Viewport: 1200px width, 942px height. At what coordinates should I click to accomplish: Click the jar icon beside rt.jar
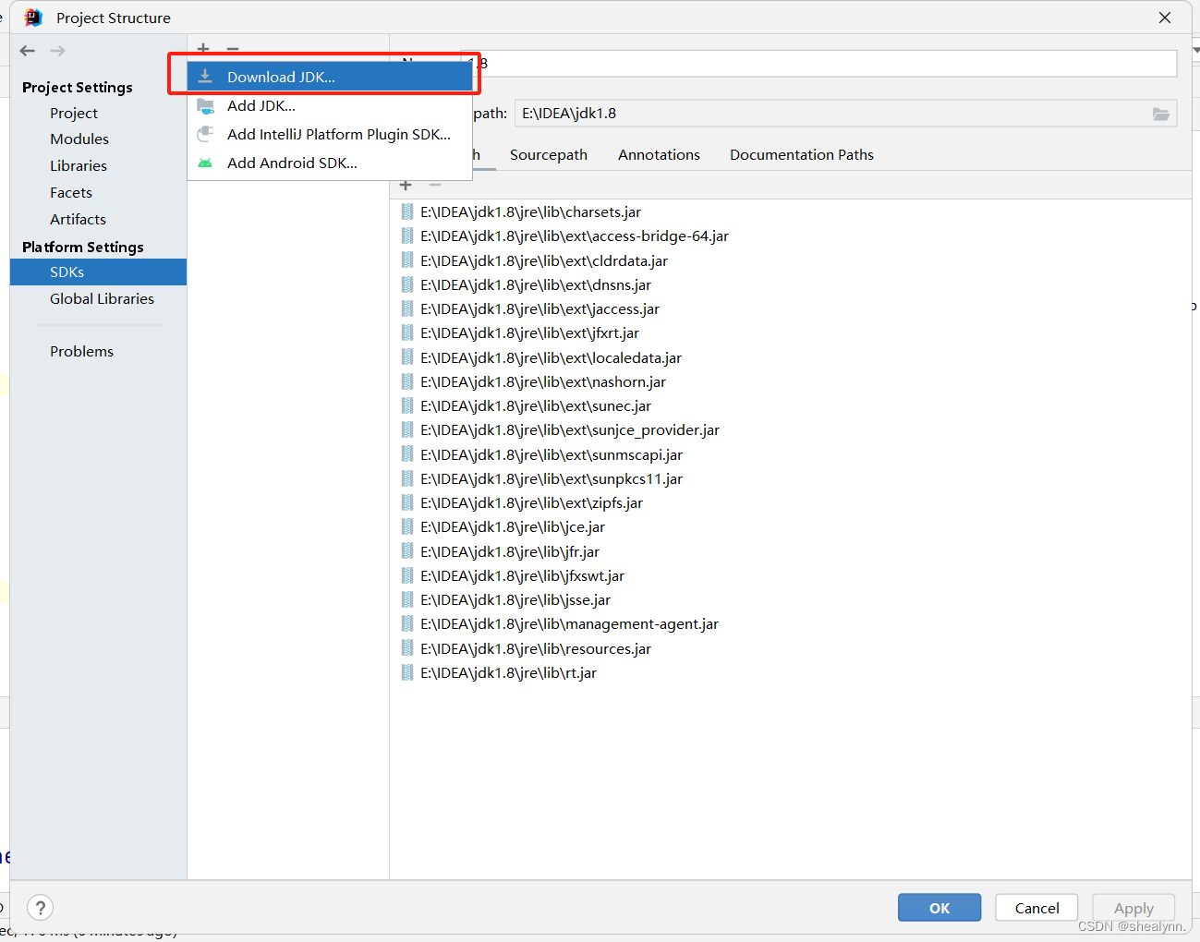click(x=407, y=672)
